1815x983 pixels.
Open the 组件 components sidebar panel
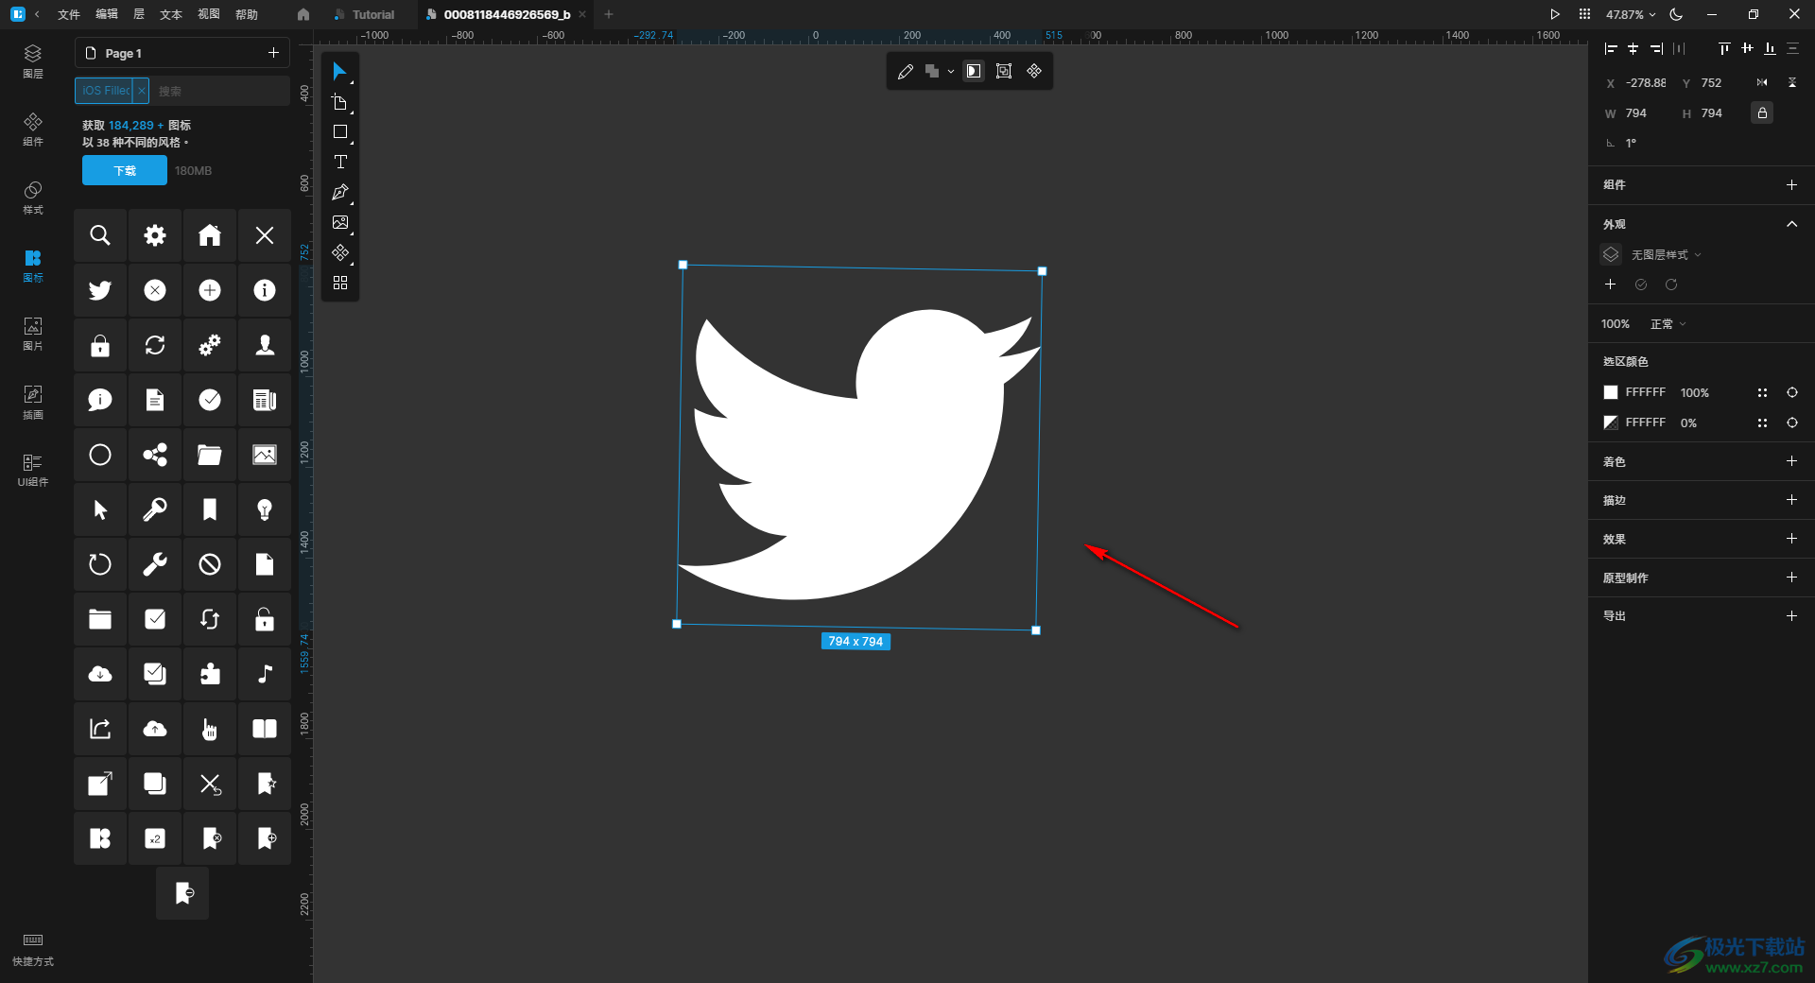coord(33,129)
